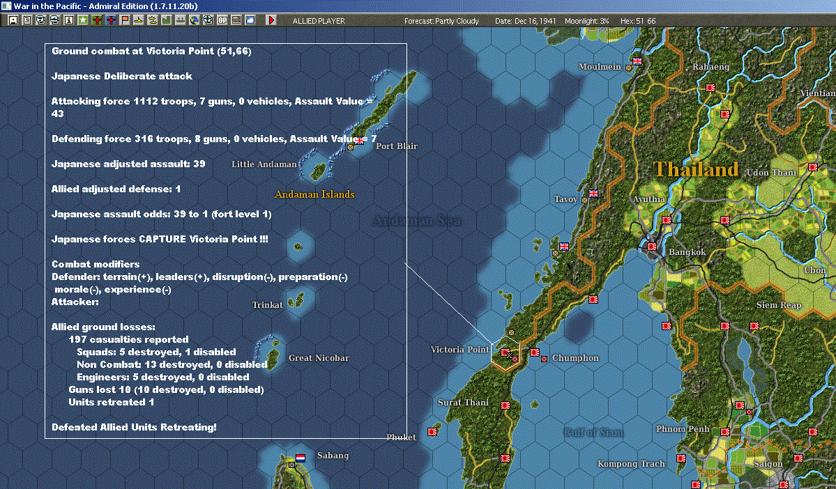Click red airplane on green background icon
This screenshot has width=836, height=489.
[x=96, y=20]
